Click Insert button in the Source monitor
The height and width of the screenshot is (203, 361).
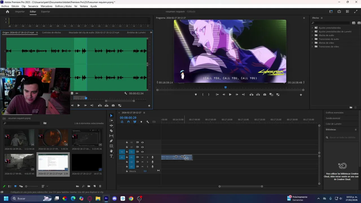pyautogui.click(x=100, y=105)
